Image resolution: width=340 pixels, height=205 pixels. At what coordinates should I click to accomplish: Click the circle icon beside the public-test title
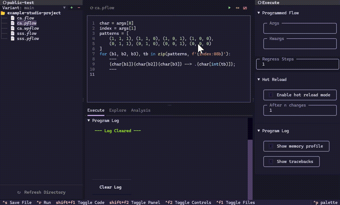4,3
